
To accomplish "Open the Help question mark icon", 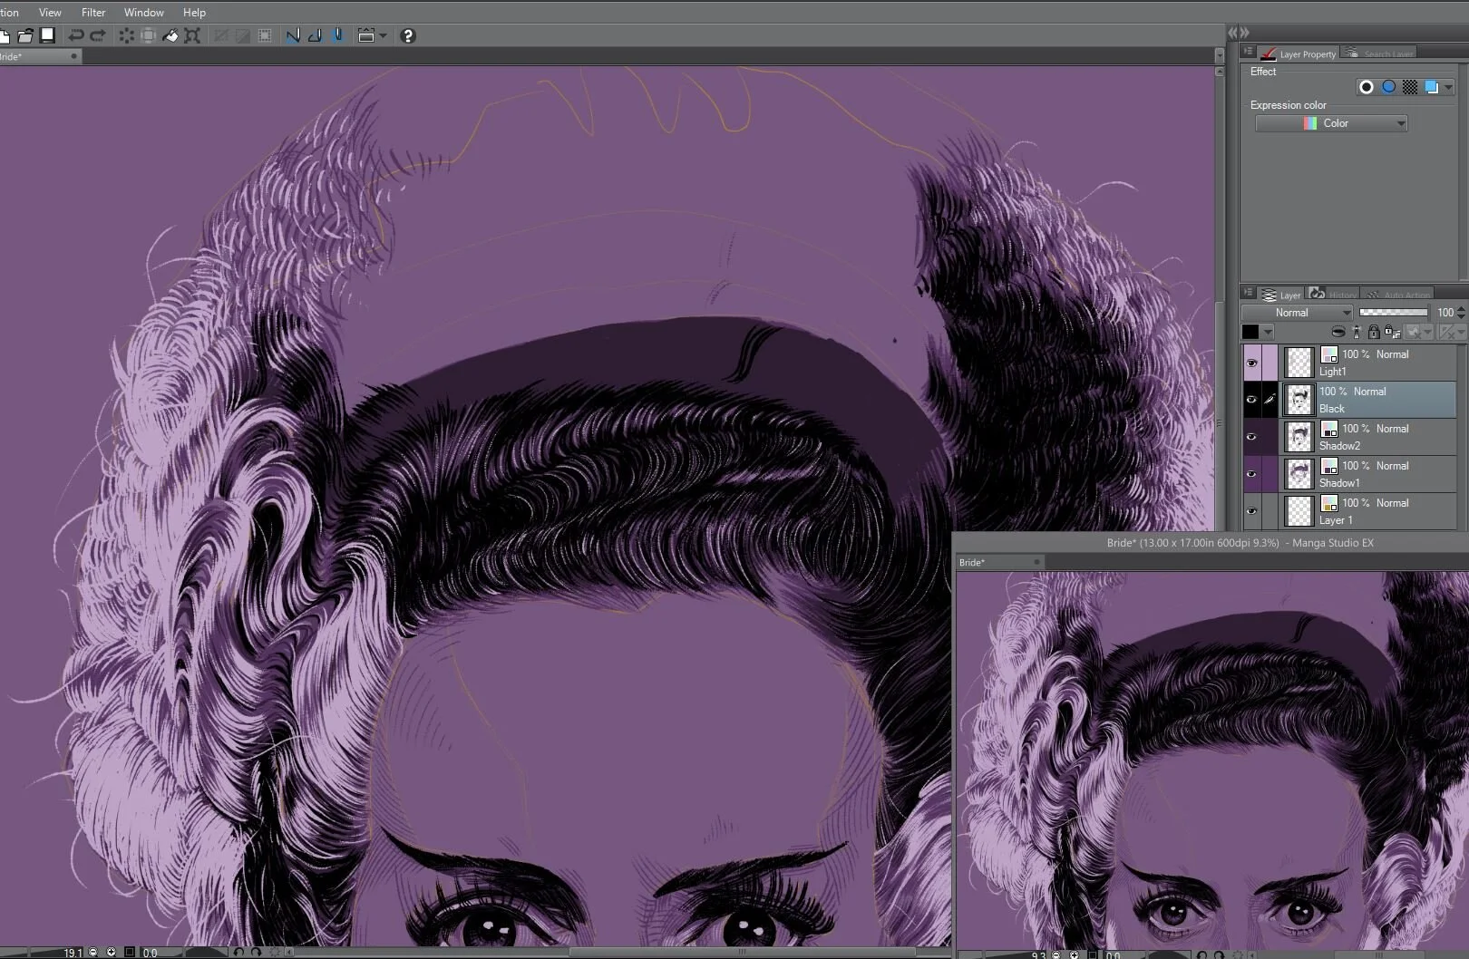I will pos(408,35).
